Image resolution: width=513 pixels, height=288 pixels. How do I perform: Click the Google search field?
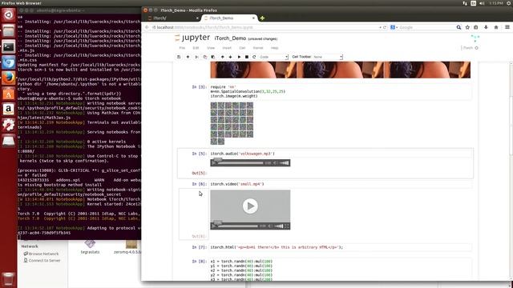[427, 27]
